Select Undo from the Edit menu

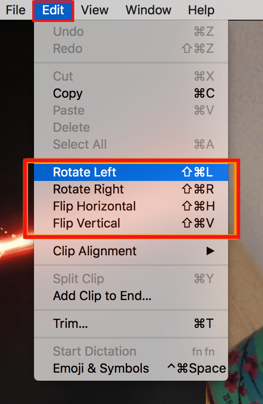click(x=68, y=31)
